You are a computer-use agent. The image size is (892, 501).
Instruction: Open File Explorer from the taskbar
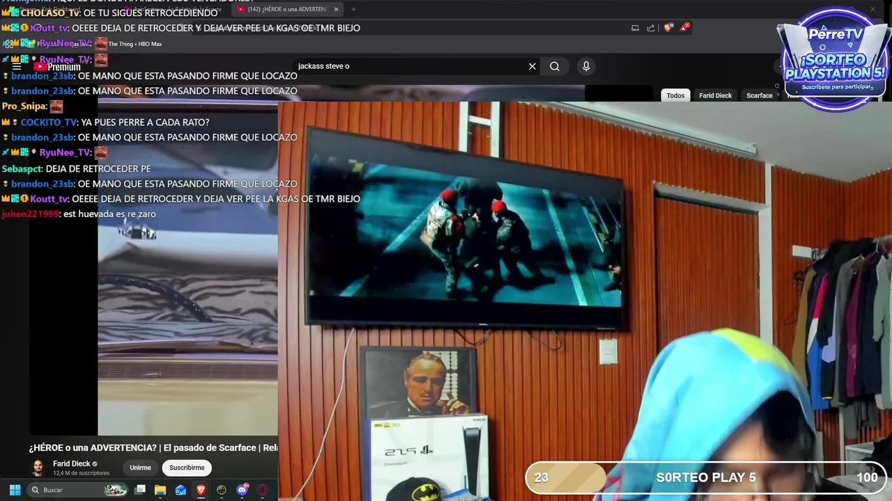[x=160, y=490]
